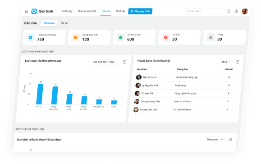
Task: Click the Quy trình blue logo icon
Action: pyautogui.click(x=34, y=11)
